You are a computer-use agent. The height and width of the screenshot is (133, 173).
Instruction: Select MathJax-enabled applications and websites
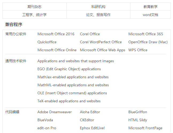73,77
